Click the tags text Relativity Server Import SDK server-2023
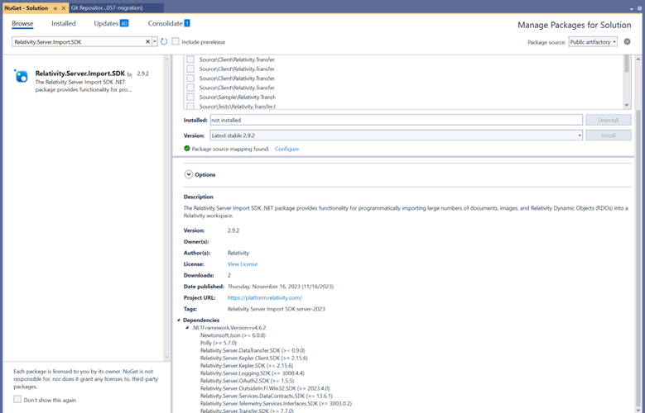The image size is (645, 413). click(276, 309)
